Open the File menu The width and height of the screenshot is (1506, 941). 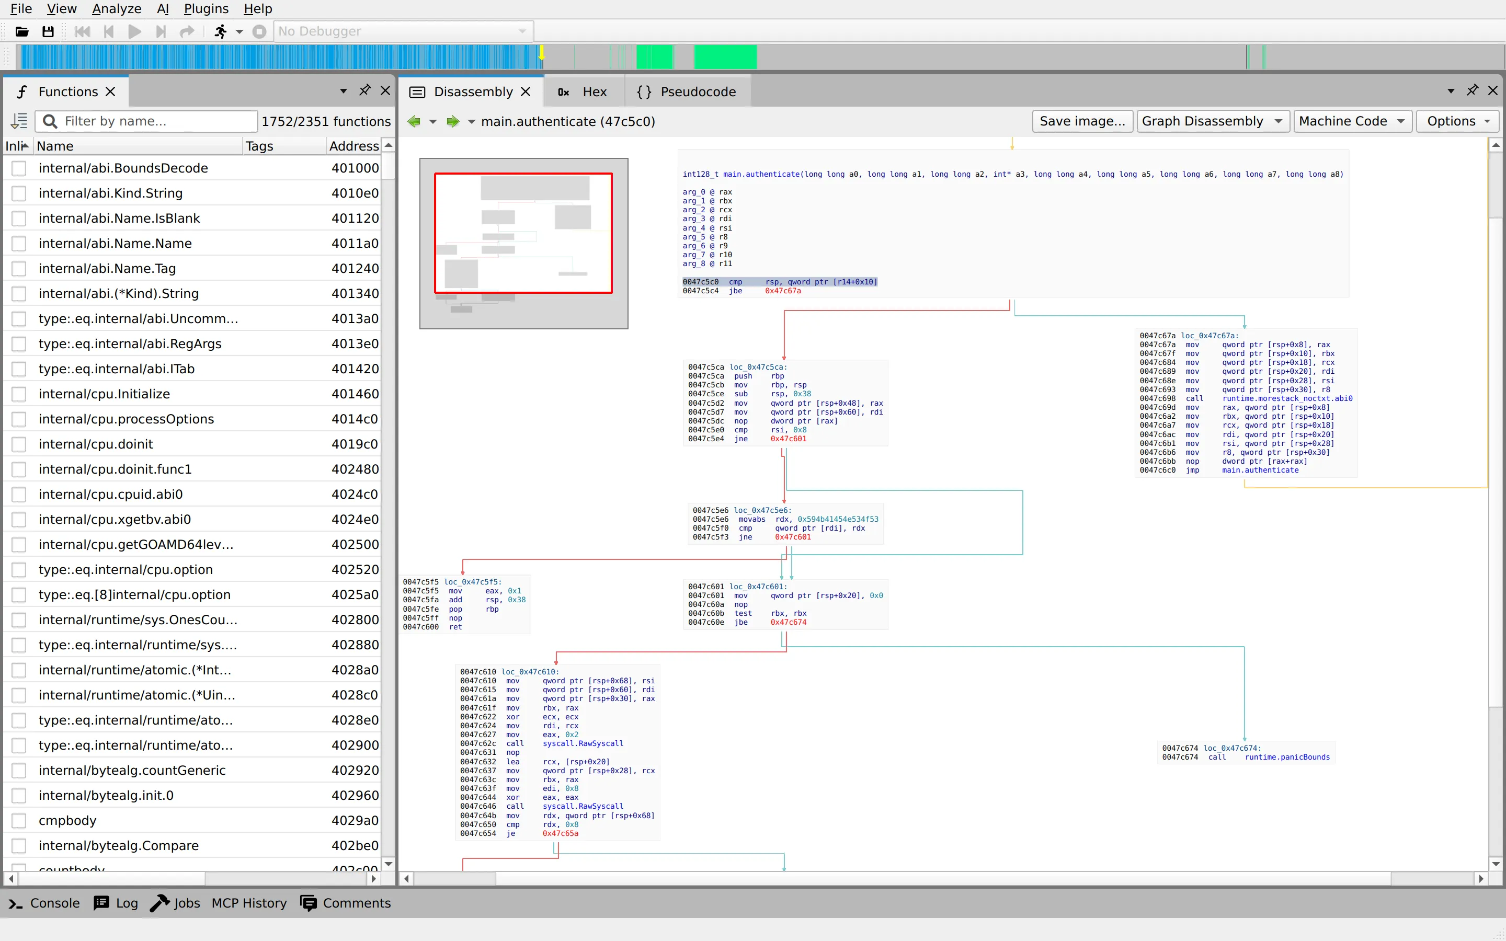(x=21, y=9)
